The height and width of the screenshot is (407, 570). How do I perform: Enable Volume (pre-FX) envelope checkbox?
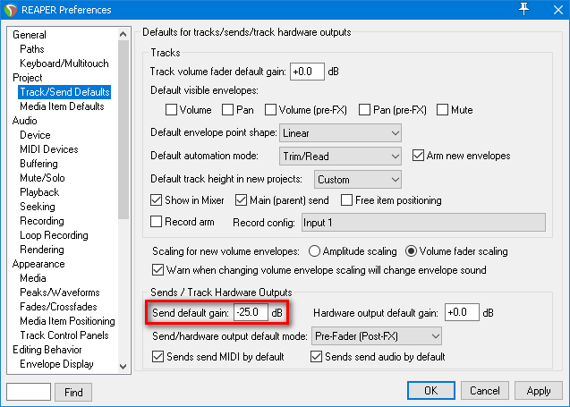270,110
